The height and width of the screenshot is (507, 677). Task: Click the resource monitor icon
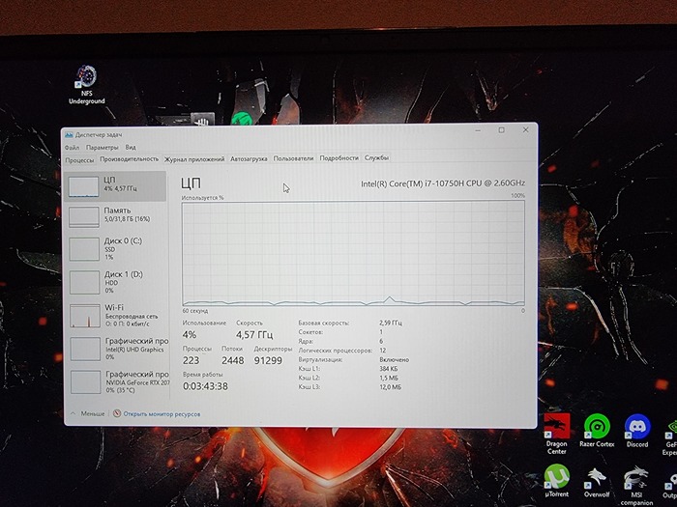(x=117, y=413)
